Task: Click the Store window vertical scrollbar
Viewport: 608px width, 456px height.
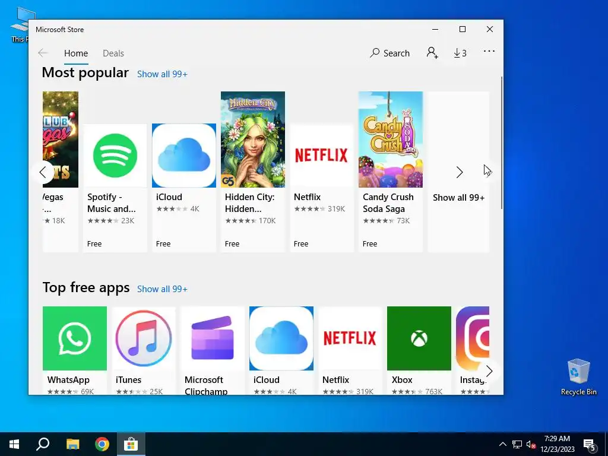Action: click(502, 142)
